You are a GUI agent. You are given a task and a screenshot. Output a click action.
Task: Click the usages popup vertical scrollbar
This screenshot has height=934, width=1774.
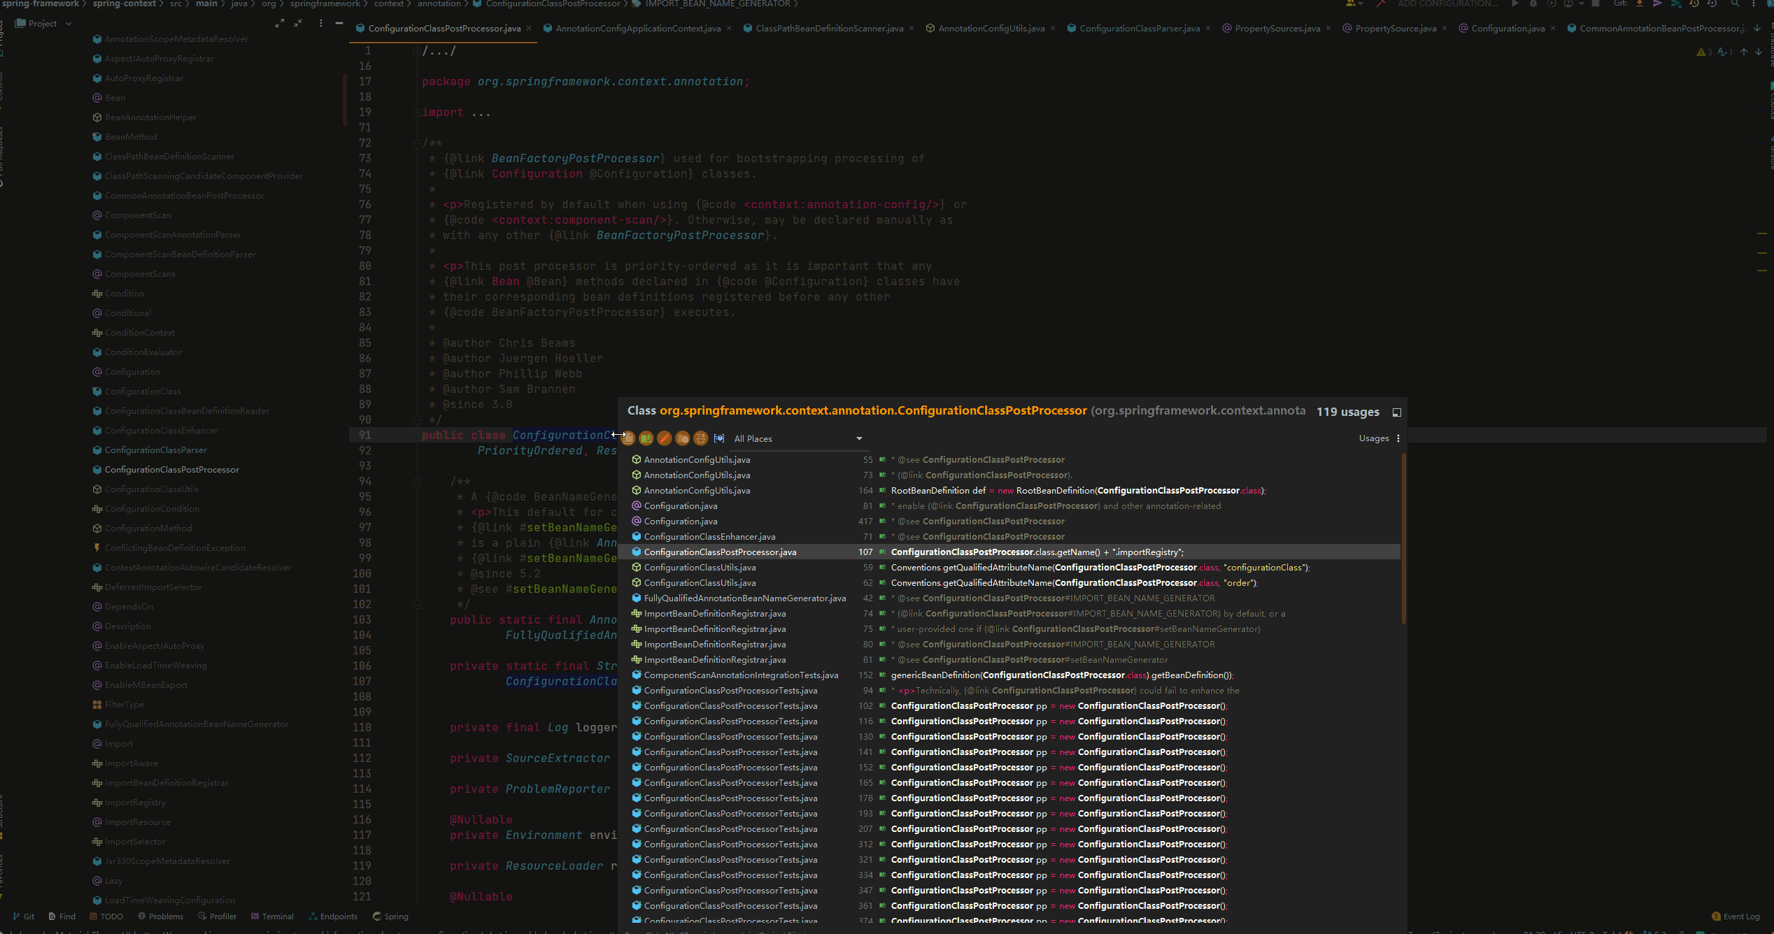click(x=1403, y=538)
